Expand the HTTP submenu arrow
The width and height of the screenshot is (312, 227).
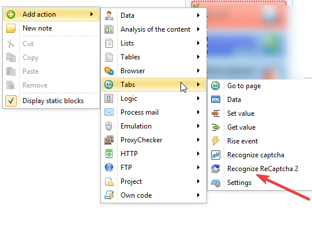[198, 153]
